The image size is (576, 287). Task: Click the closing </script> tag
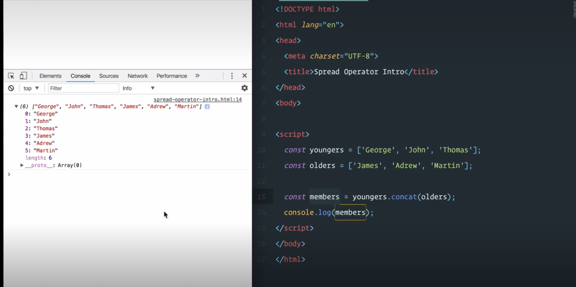tap(294, 228)
